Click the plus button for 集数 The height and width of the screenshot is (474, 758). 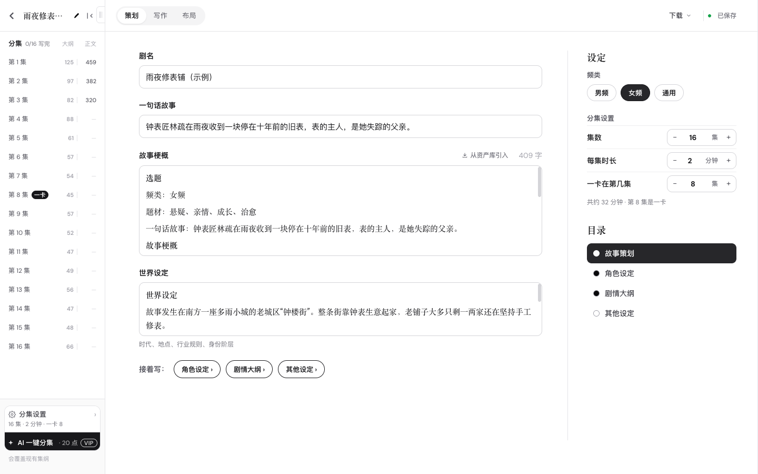729,137
